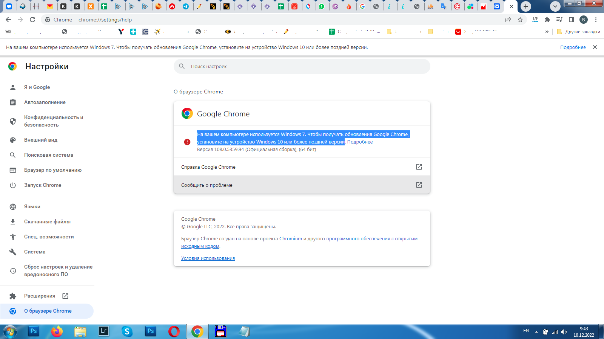This screenshot has width=604, height=339.
Task: Open the 'Другие закладки' bookmarks folder
Action: point(579,32)
